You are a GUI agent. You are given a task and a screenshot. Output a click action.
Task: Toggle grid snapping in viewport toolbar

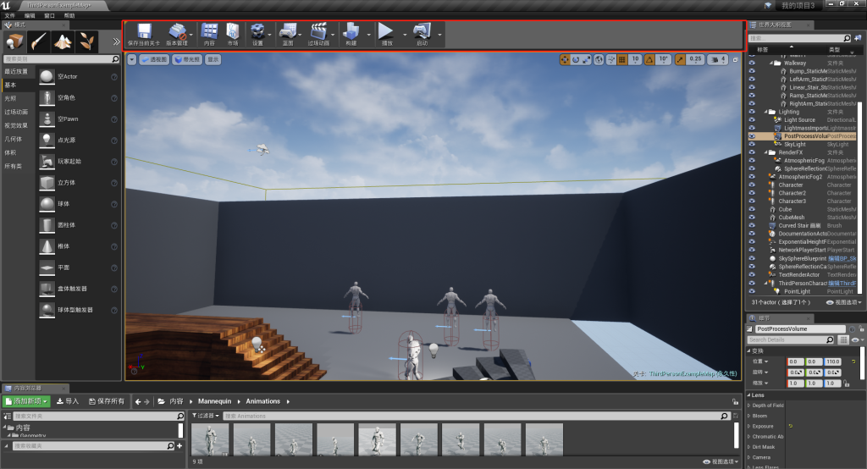point(621,59)
